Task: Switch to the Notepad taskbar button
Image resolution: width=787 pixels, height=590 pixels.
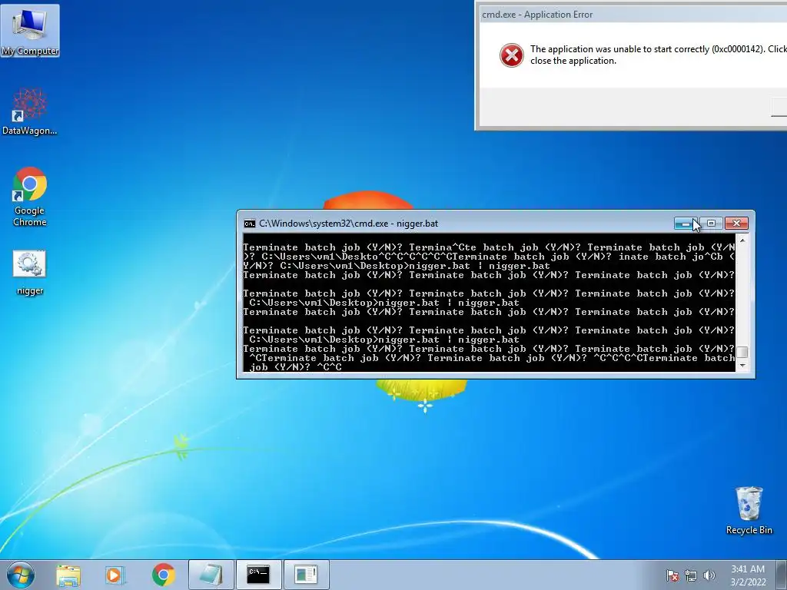Action: pos(211,575)
